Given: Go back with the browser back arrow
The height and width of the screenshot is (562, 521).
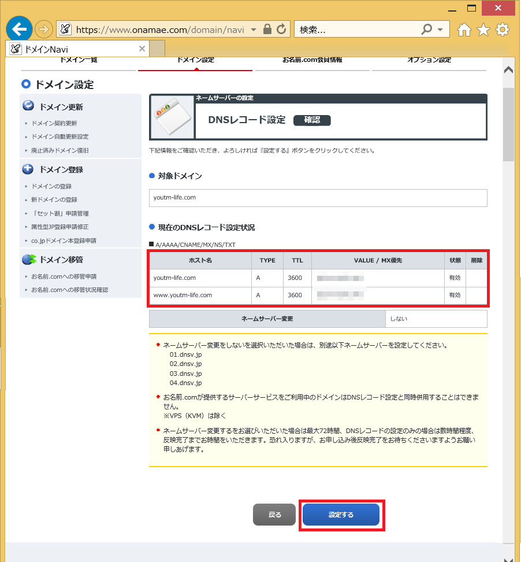Looking at the screenshot, I should (x=19, y=29).
